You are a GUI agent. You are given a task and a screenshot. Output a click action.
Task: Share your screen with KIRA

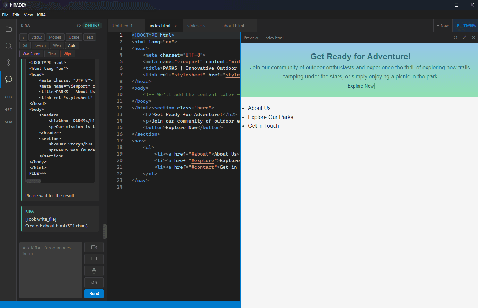(94, 259)
